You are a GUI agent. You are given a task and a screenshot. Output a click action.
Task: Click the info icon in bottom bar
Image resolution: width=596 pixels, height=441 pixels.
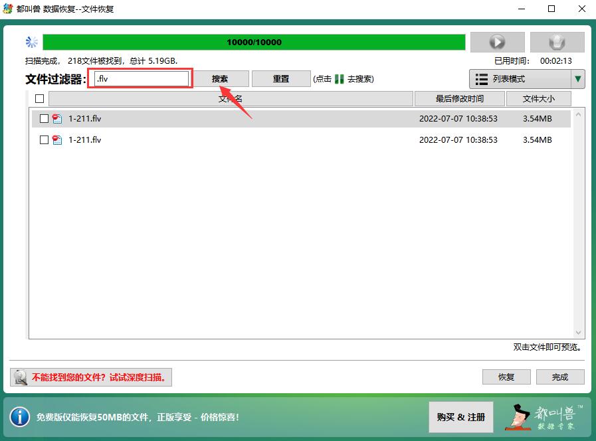click(x=20, y=417)
